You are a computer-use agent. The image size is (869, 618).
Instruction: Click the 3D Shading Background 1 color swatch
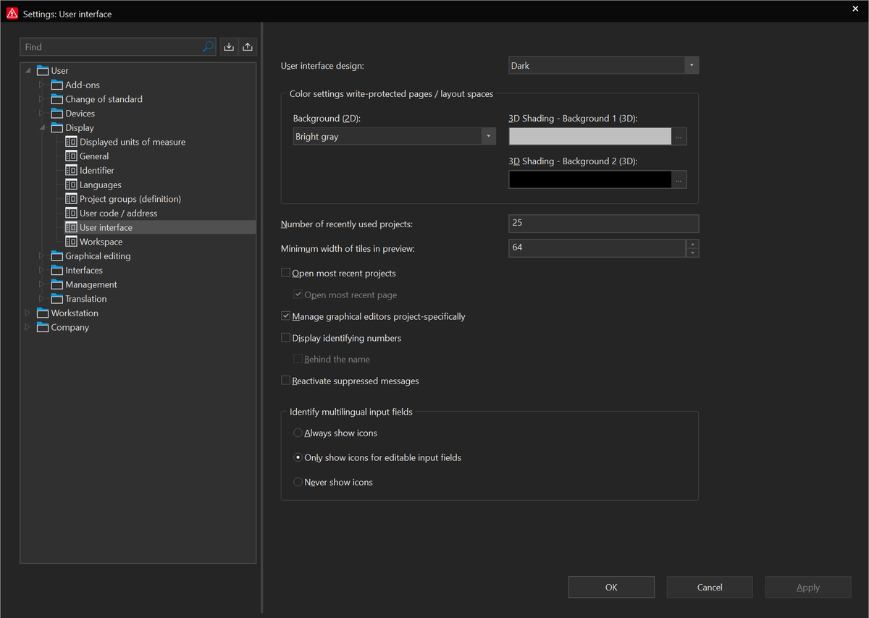[x=589, y=137]
